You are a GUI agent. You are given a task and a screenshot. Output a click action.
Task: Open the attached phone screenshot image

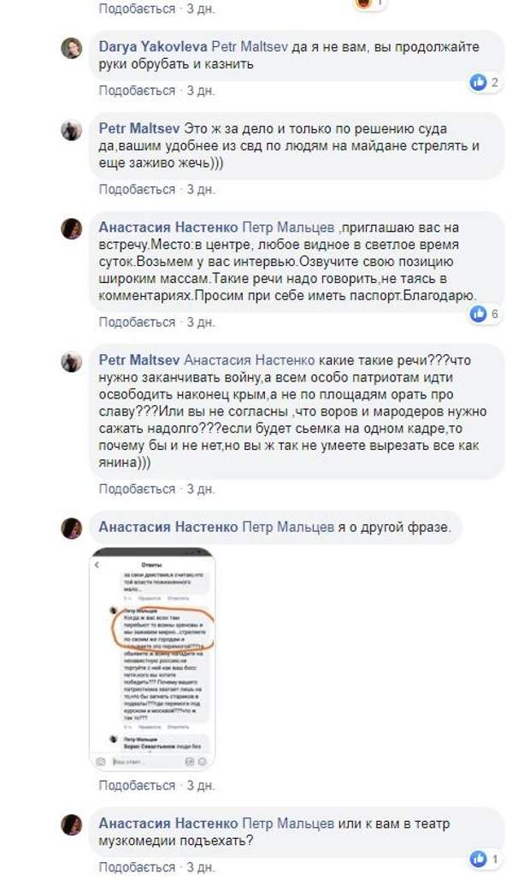tap(152, 659)
